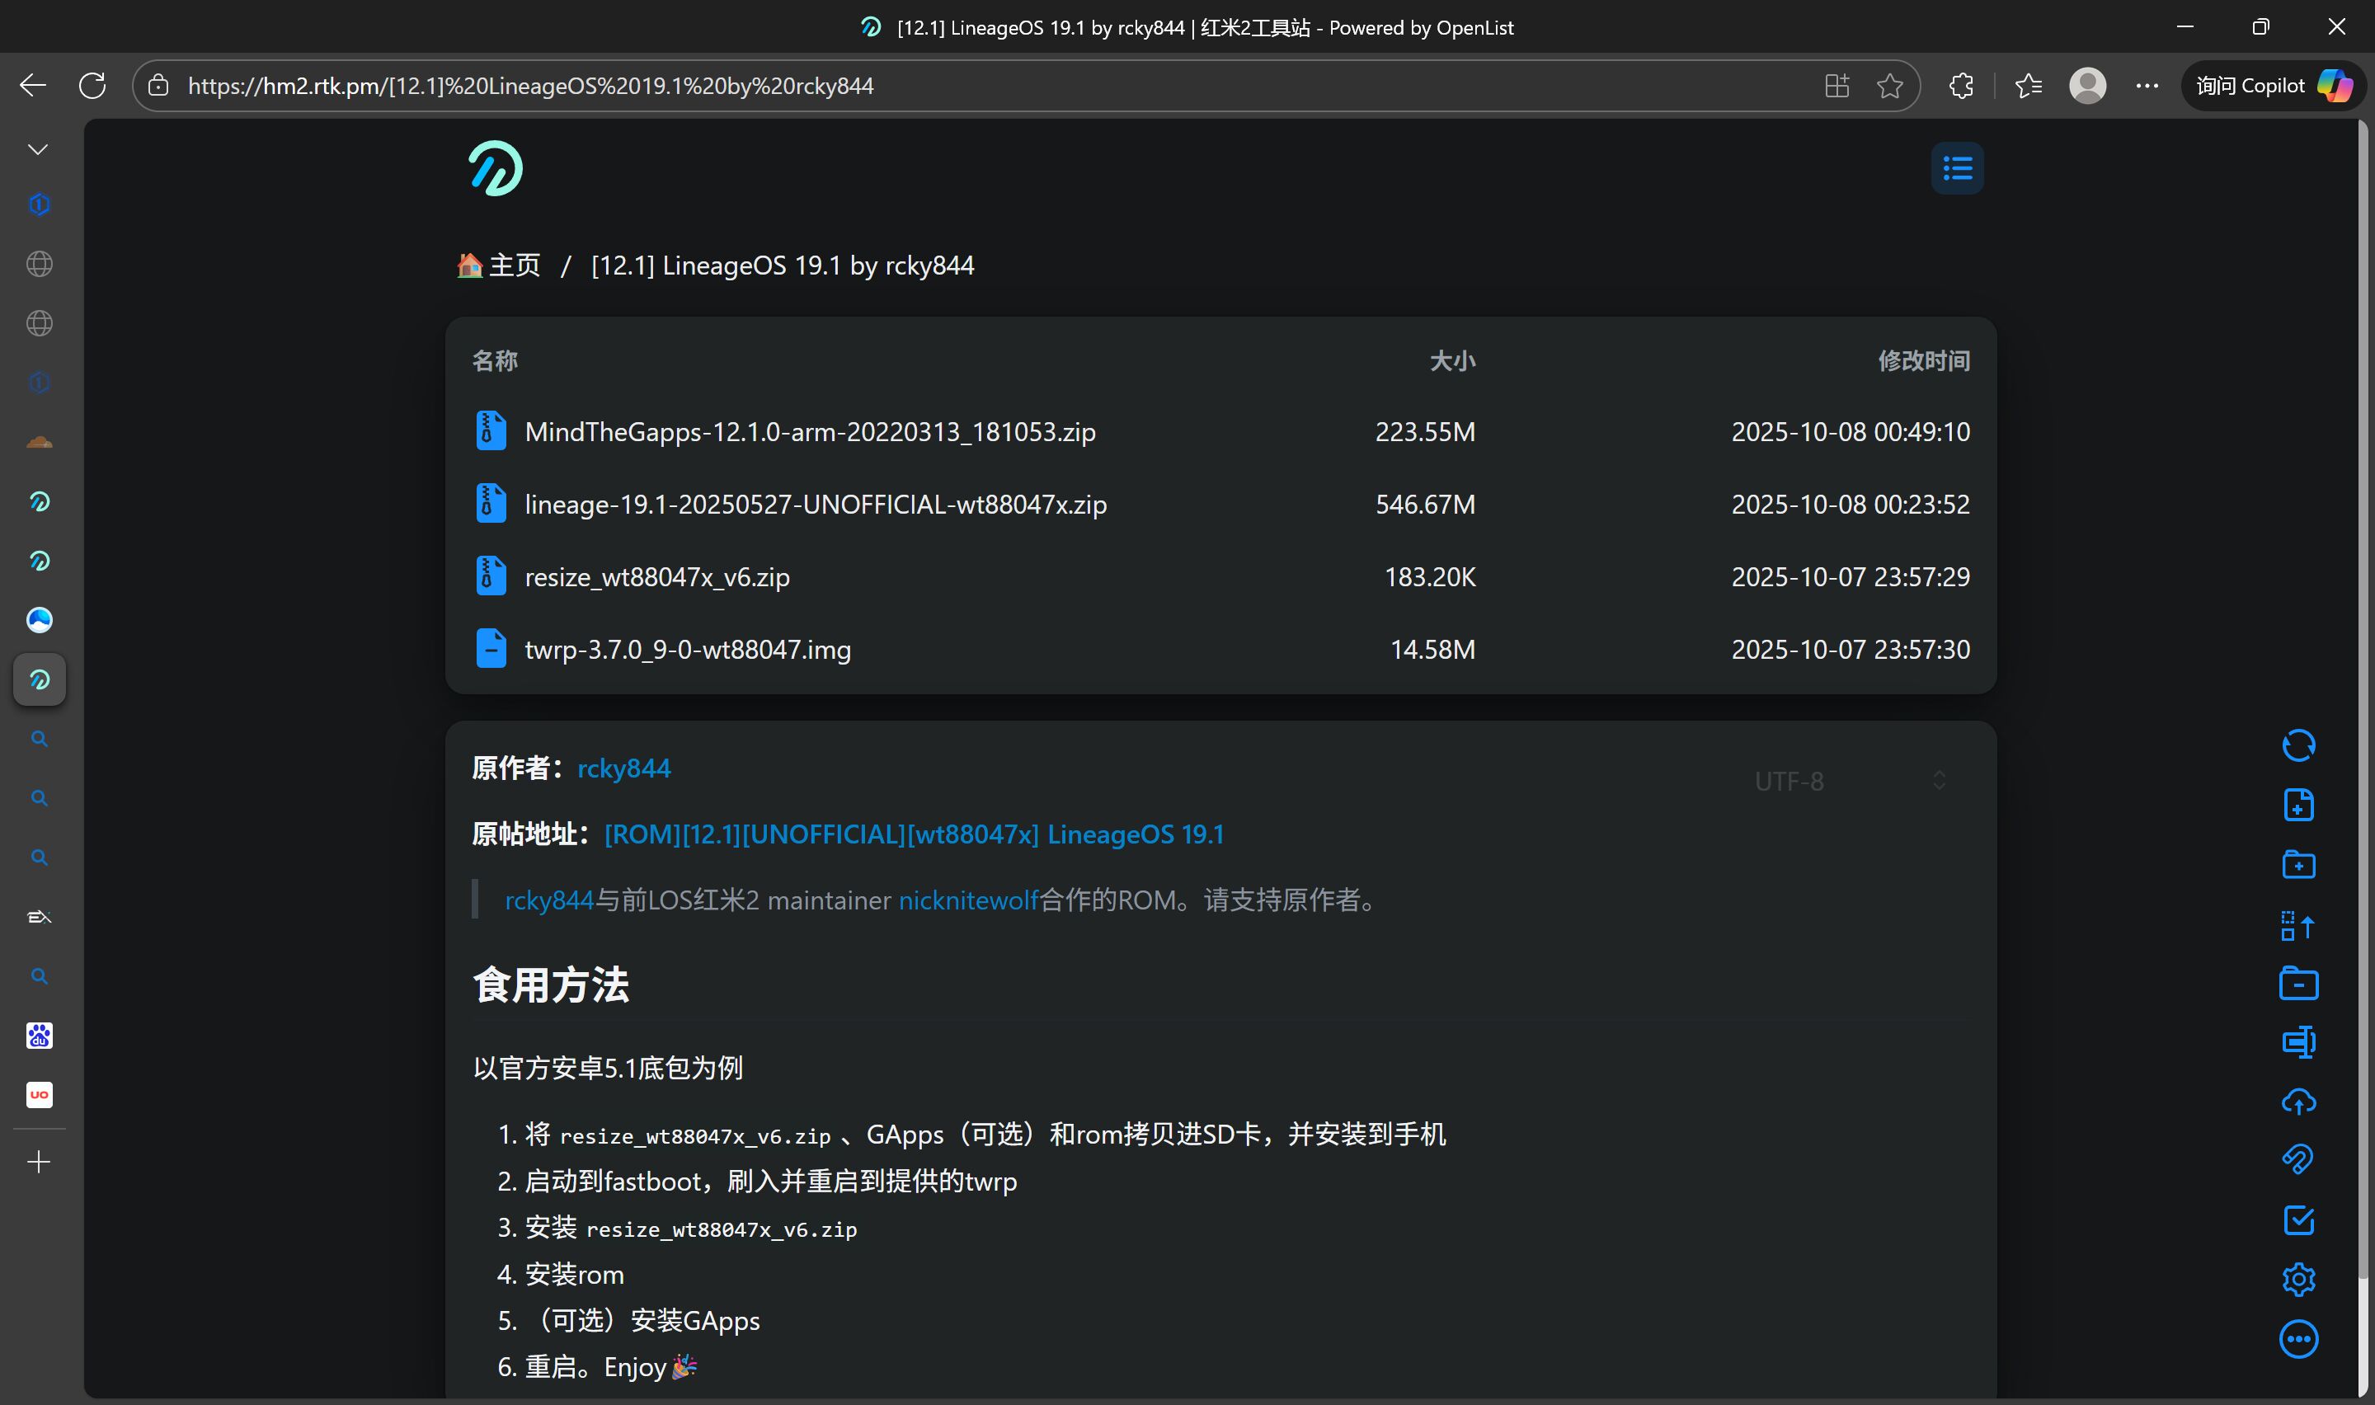The image size is (2375, 1405).
Task: Click the magnet offline download icon
Action: click(2297, 1160)
